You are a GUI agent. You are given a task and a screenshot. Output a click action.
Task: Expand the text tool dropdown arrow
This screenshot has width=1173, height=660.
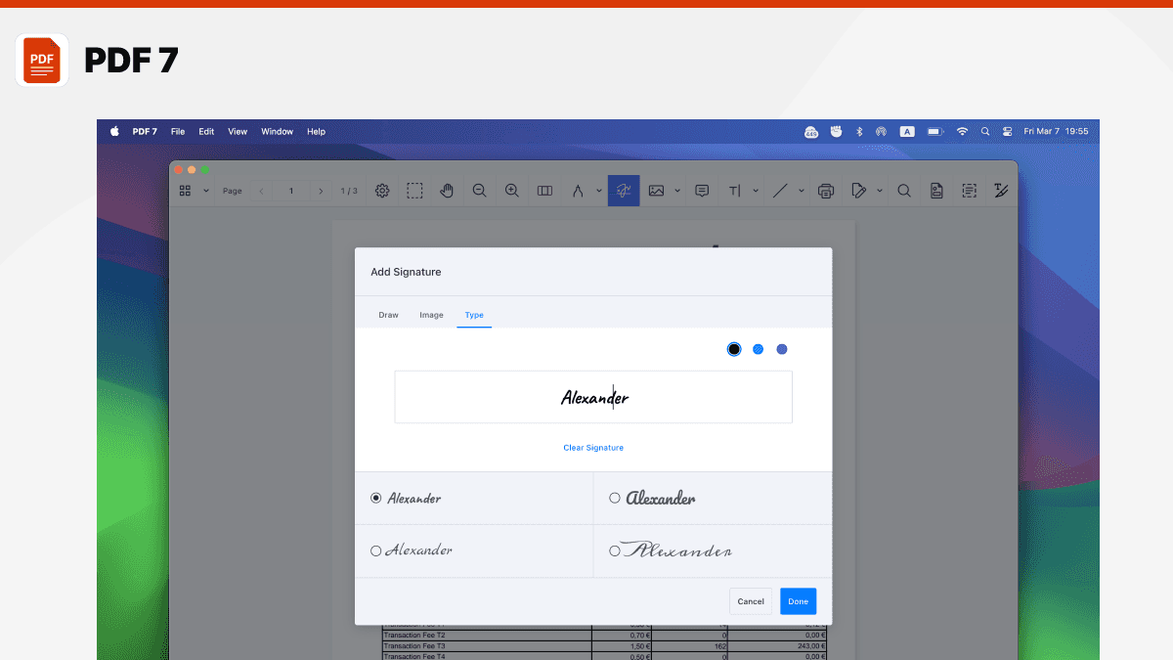click(756, 191)
